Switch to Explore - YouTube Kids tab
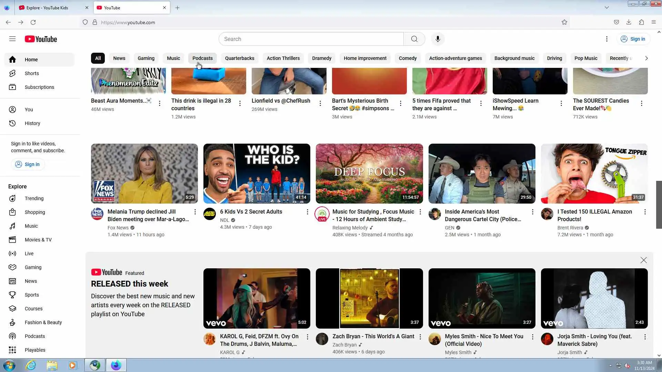Image resolution: width=662 pixels, height=372 pixels. pyautogui.click(x=47, y=8)
